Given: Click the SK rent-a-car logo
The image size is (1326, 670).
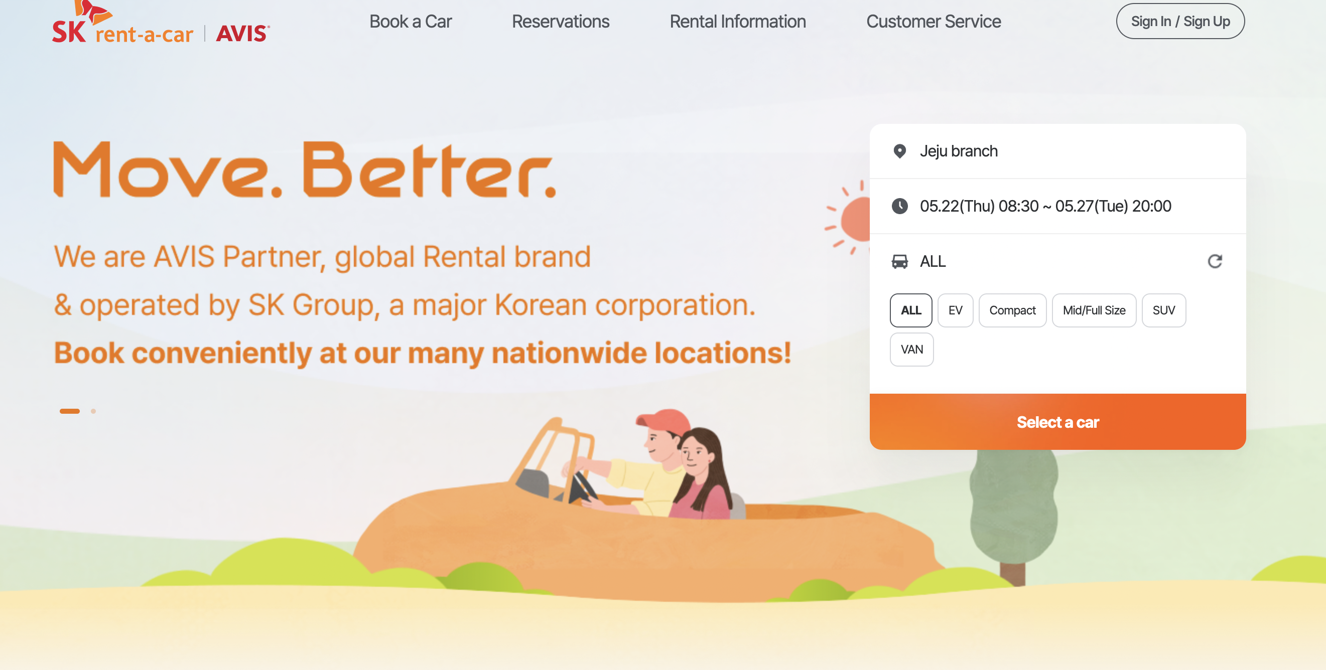Looking at the screenshot, I should pyautogui.click(x=122, y=23).
